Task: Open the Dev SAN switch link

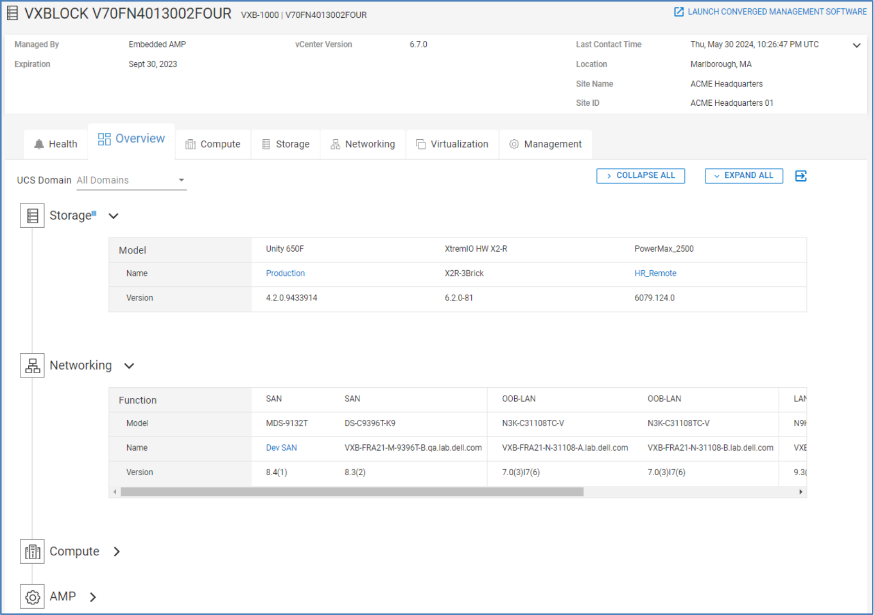Action: pos(282,448)
